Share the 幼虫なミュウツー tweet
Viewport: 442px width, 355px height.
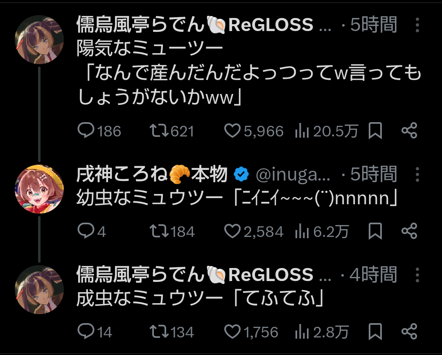(409, 231)
